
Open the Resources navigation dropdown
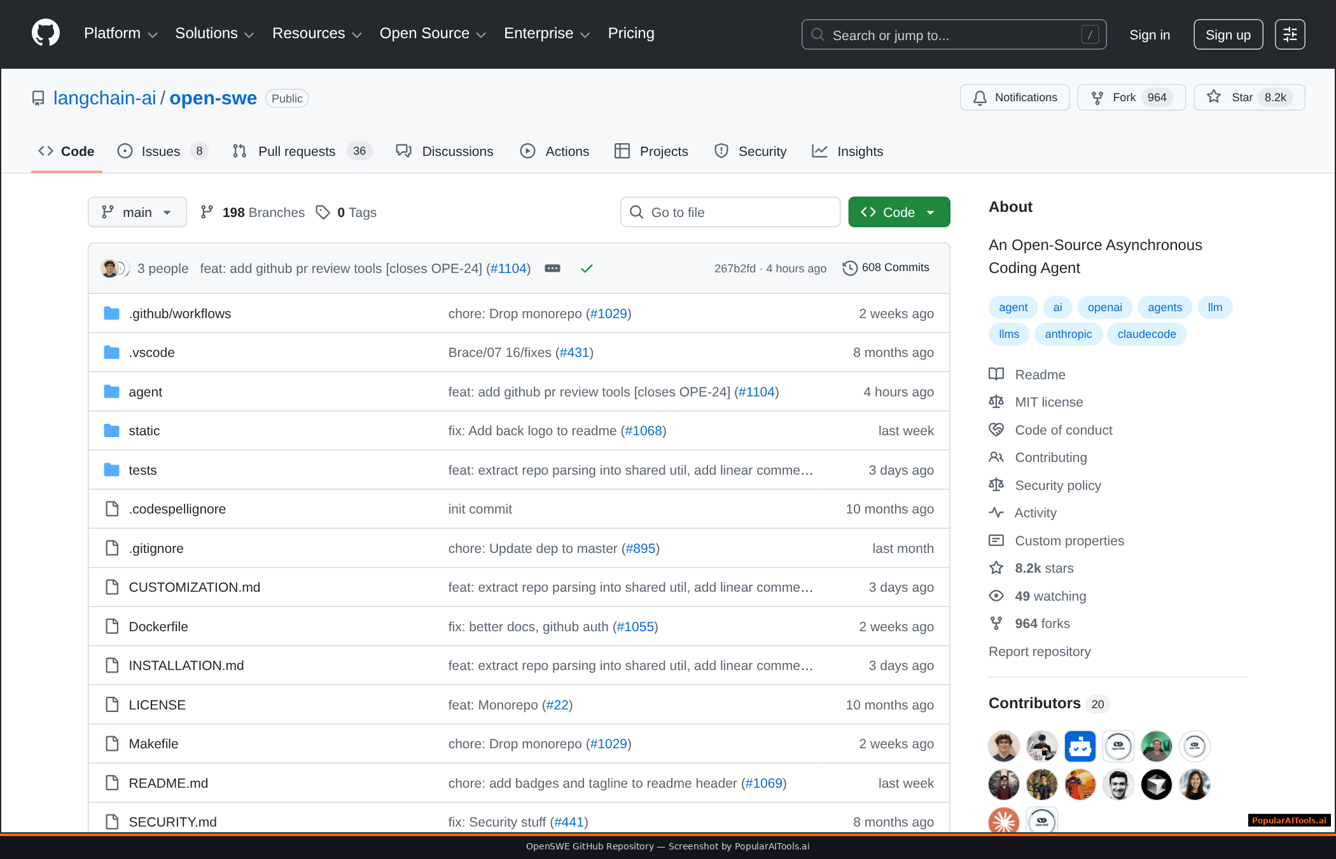317,33
